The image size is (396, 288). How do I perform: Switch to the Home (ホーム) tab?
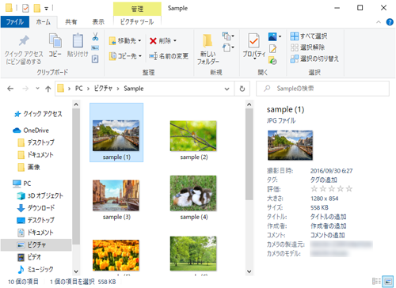pyautogui.click(x=43, y=21)
